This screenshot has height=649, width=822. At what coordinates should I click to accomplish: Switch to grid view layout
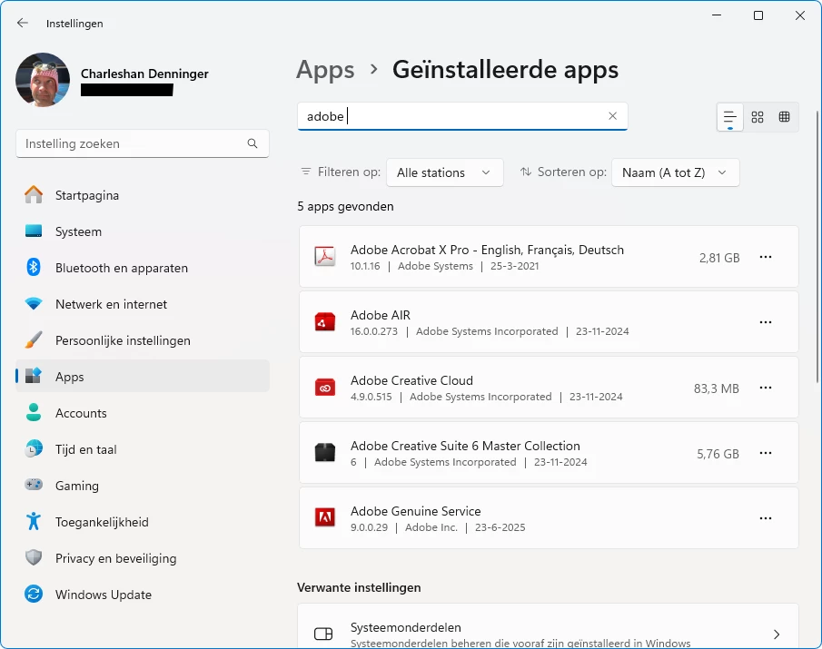pyautogui.click(x=758, y=117)
